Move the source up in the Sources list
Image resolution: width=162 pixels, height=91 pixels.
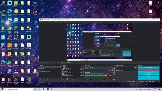pyautogui.click(x=70, y=79)
